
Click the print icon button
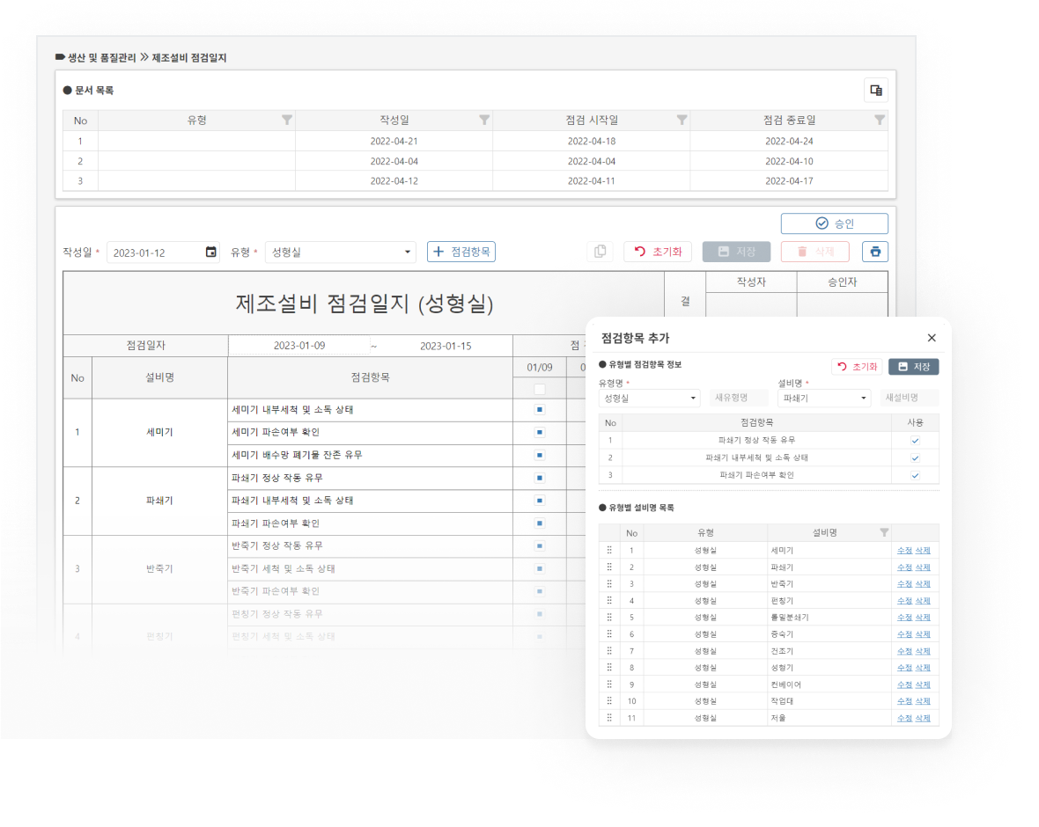click(x=875, y=252)
